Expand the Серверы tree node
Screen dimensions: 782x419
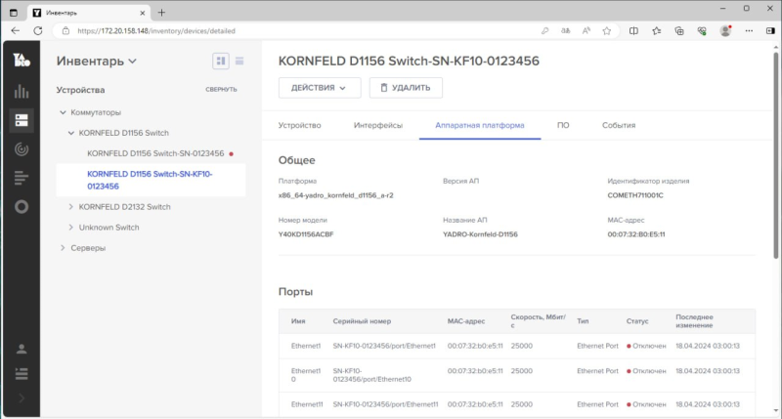click(x=63, y=248)
